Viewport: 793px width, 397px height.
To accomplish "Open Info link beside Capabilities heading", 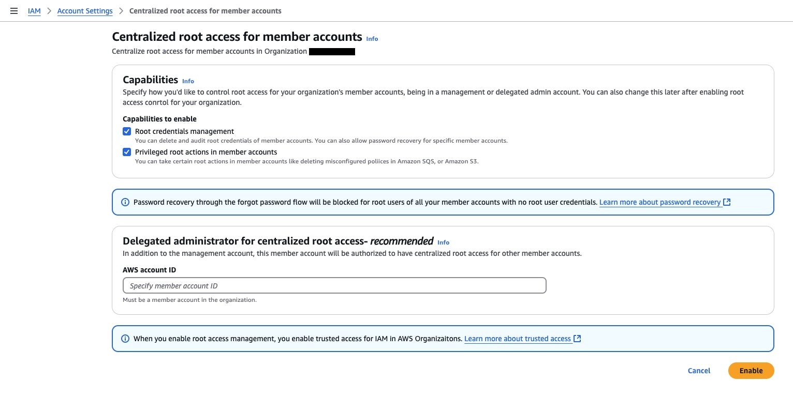I will coord(188,81).
